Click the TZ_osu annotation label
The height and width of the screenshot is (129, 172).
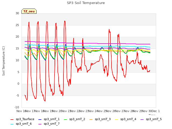(29, 11)
